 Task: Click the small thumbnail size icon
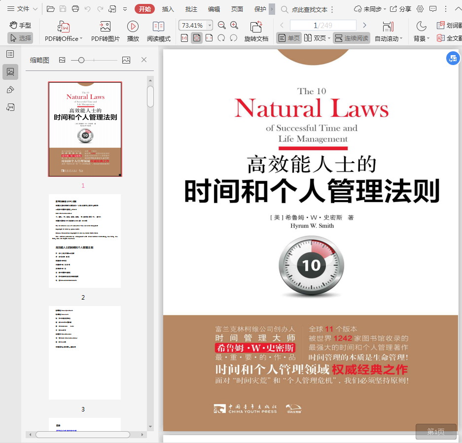point(62,60)
